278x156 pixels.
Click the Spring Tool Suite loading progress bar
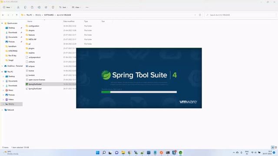pos(139,92)
